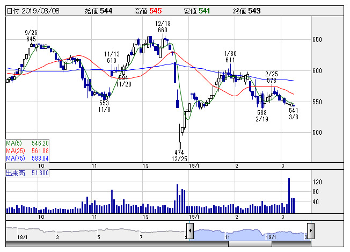Click the right range handle arrow in navigator
Screen dimensions: 350x252
point(311,231)
